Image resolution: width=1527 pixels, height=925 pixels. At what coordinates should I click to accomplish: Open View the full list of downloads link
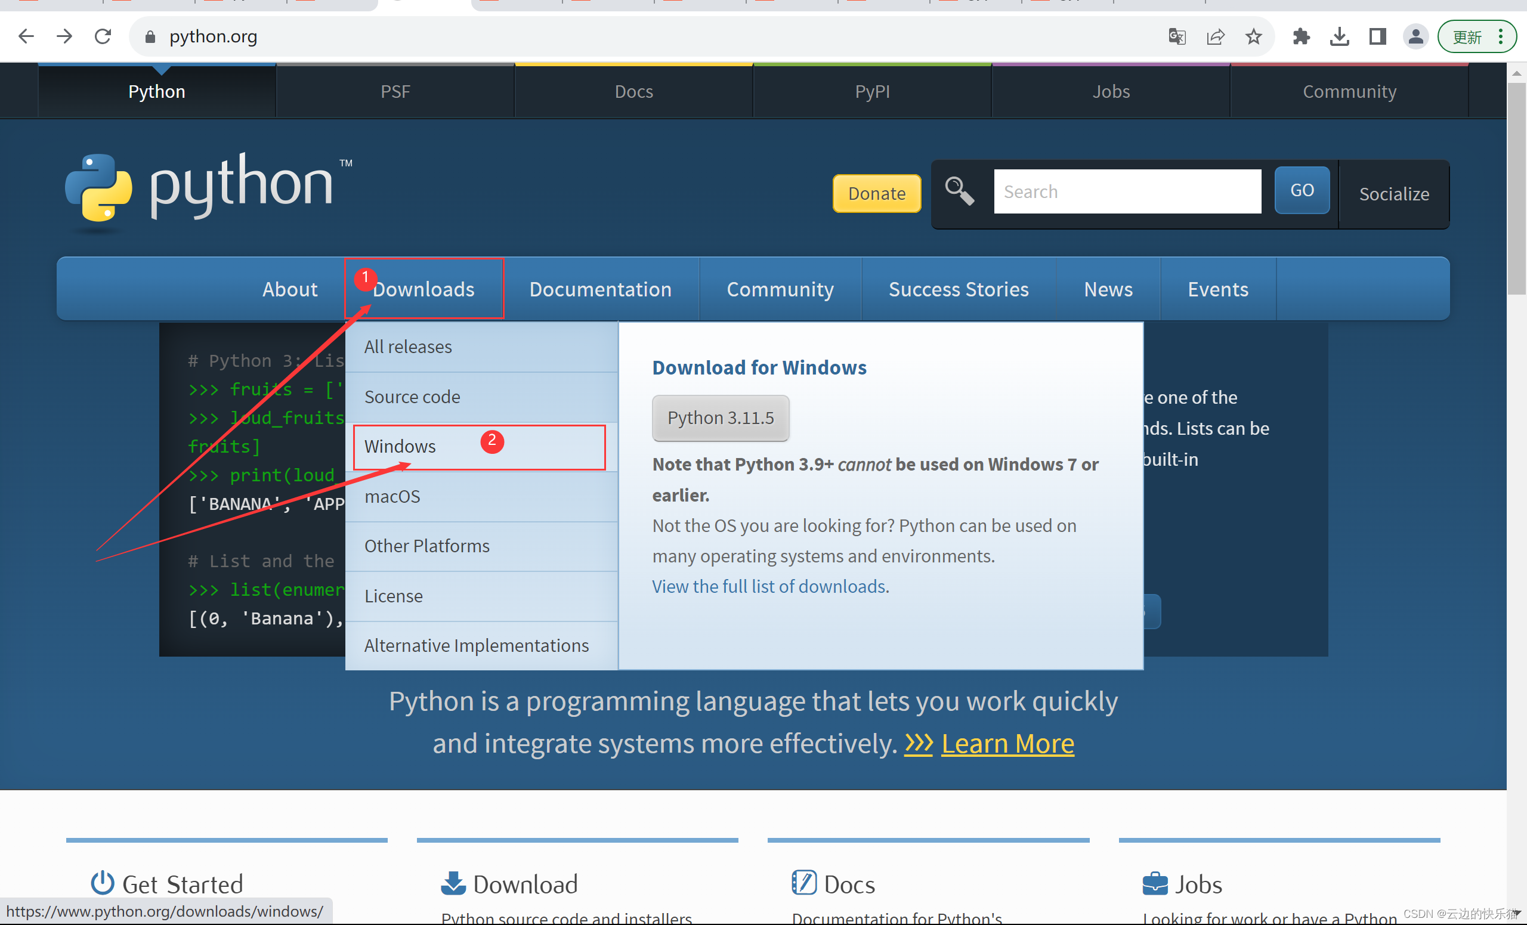point(768,587)
